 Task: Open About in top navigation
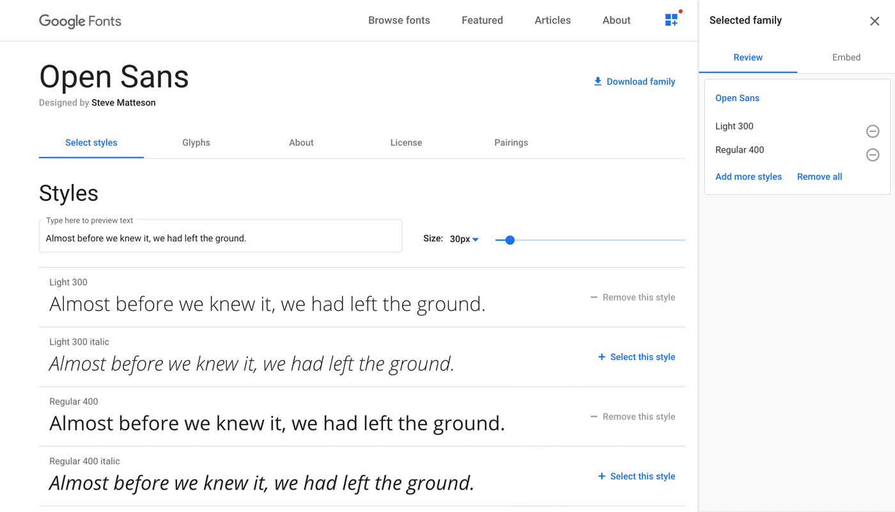pyautogui.click(x=616, y=20)
